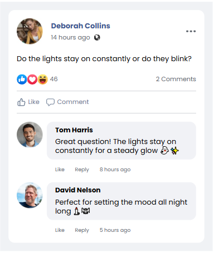The image size is (214, 253).
Task: Click the Tom Harris commenter name
Action: click(74, 130)
